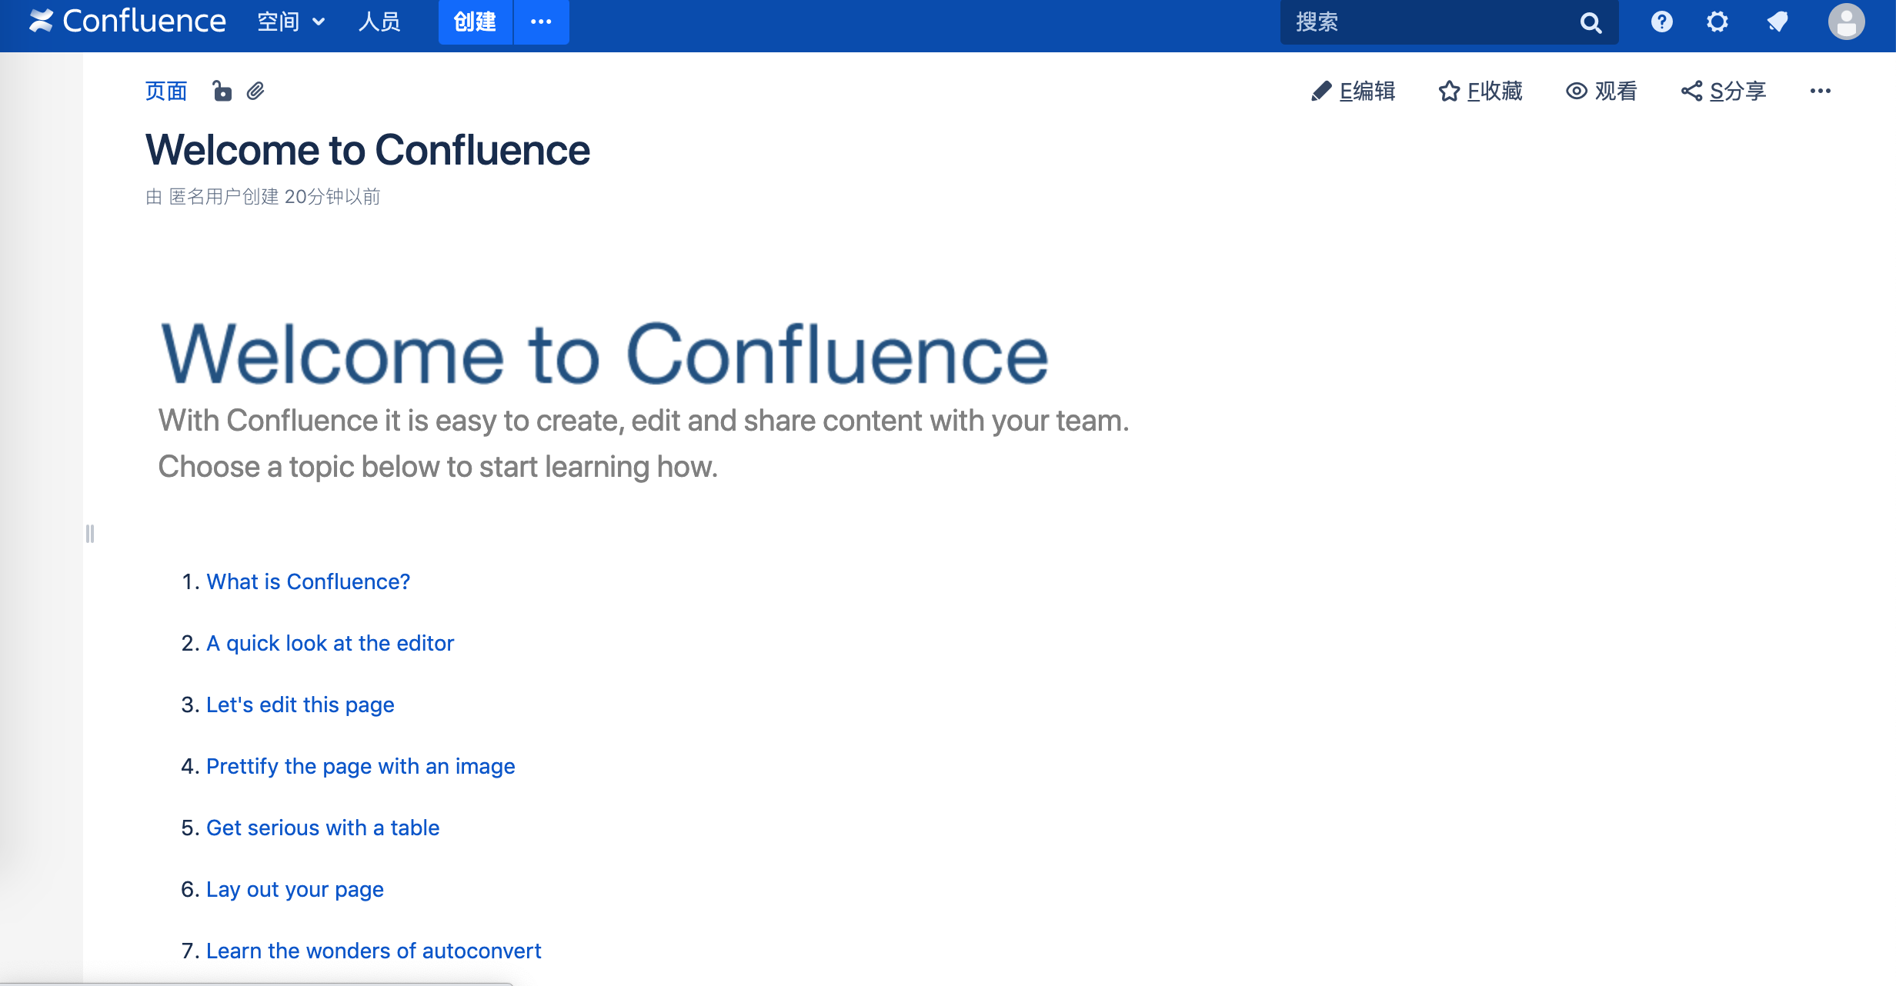Share this page via 分享 button
This screenshot has height=986, width=1896.
(x=1724, y=92)
